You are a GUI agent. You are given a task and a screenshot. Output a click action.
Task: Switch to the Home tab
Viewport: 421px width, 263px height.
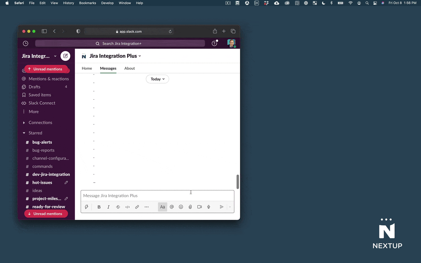(87, 68)
